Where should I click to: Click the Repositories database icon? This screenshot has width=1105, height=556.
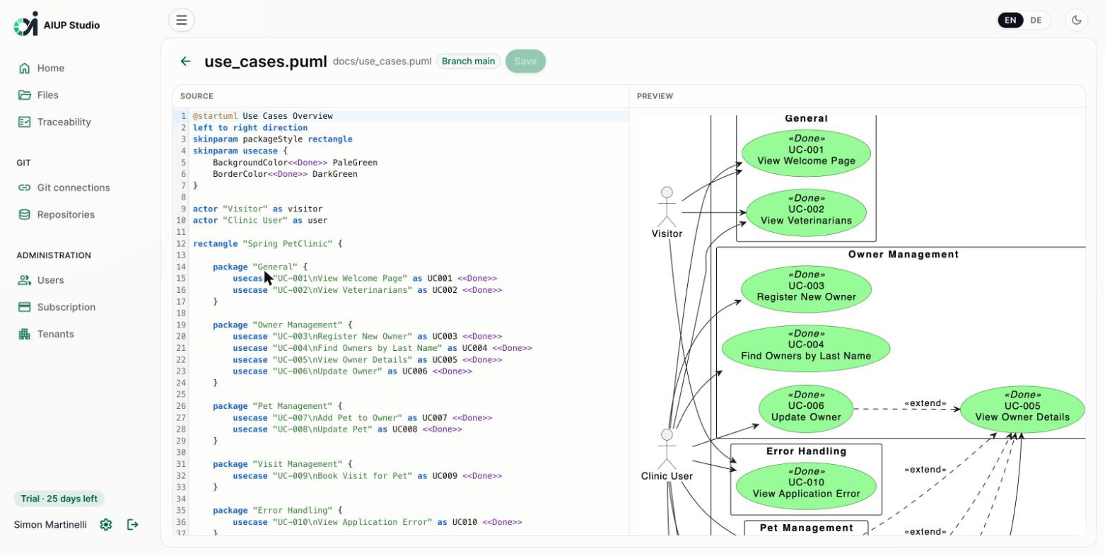point(25,214)
